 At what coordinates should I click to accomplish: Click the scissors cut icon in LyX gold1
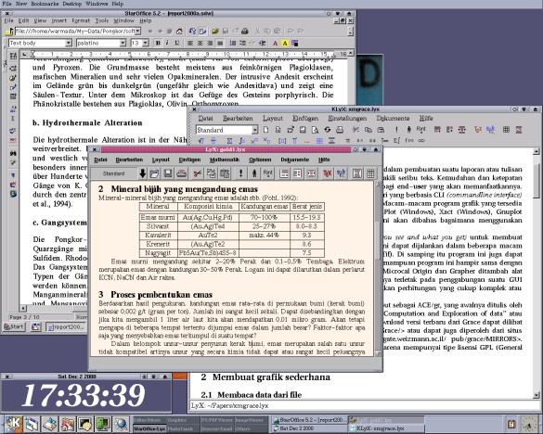coord(198,173)
